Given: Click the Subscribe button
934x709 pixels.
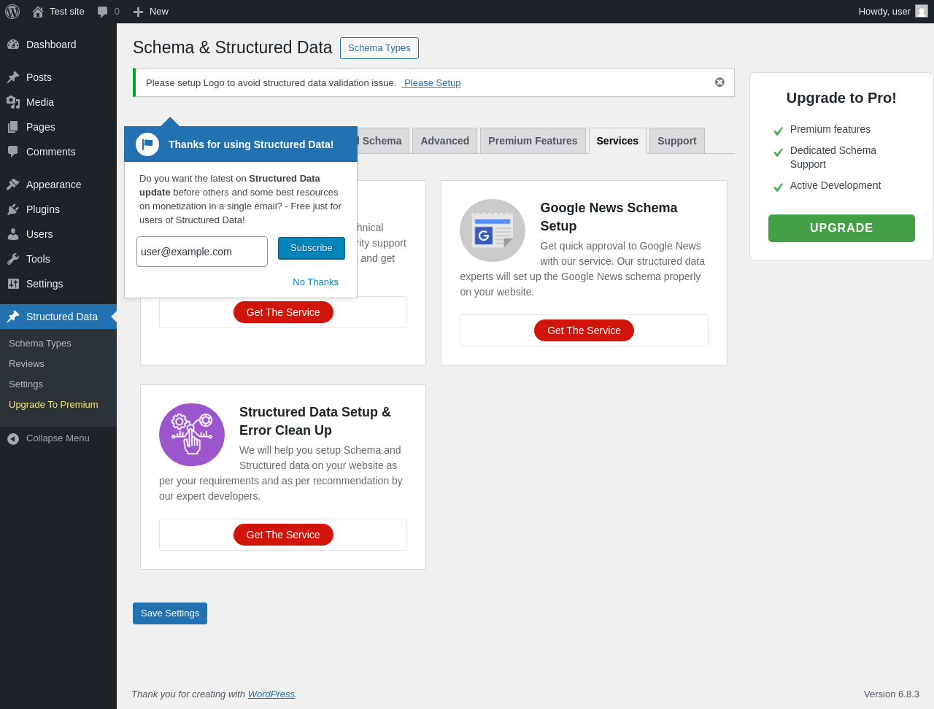Looking at the screenshot, I should (312, 248).
